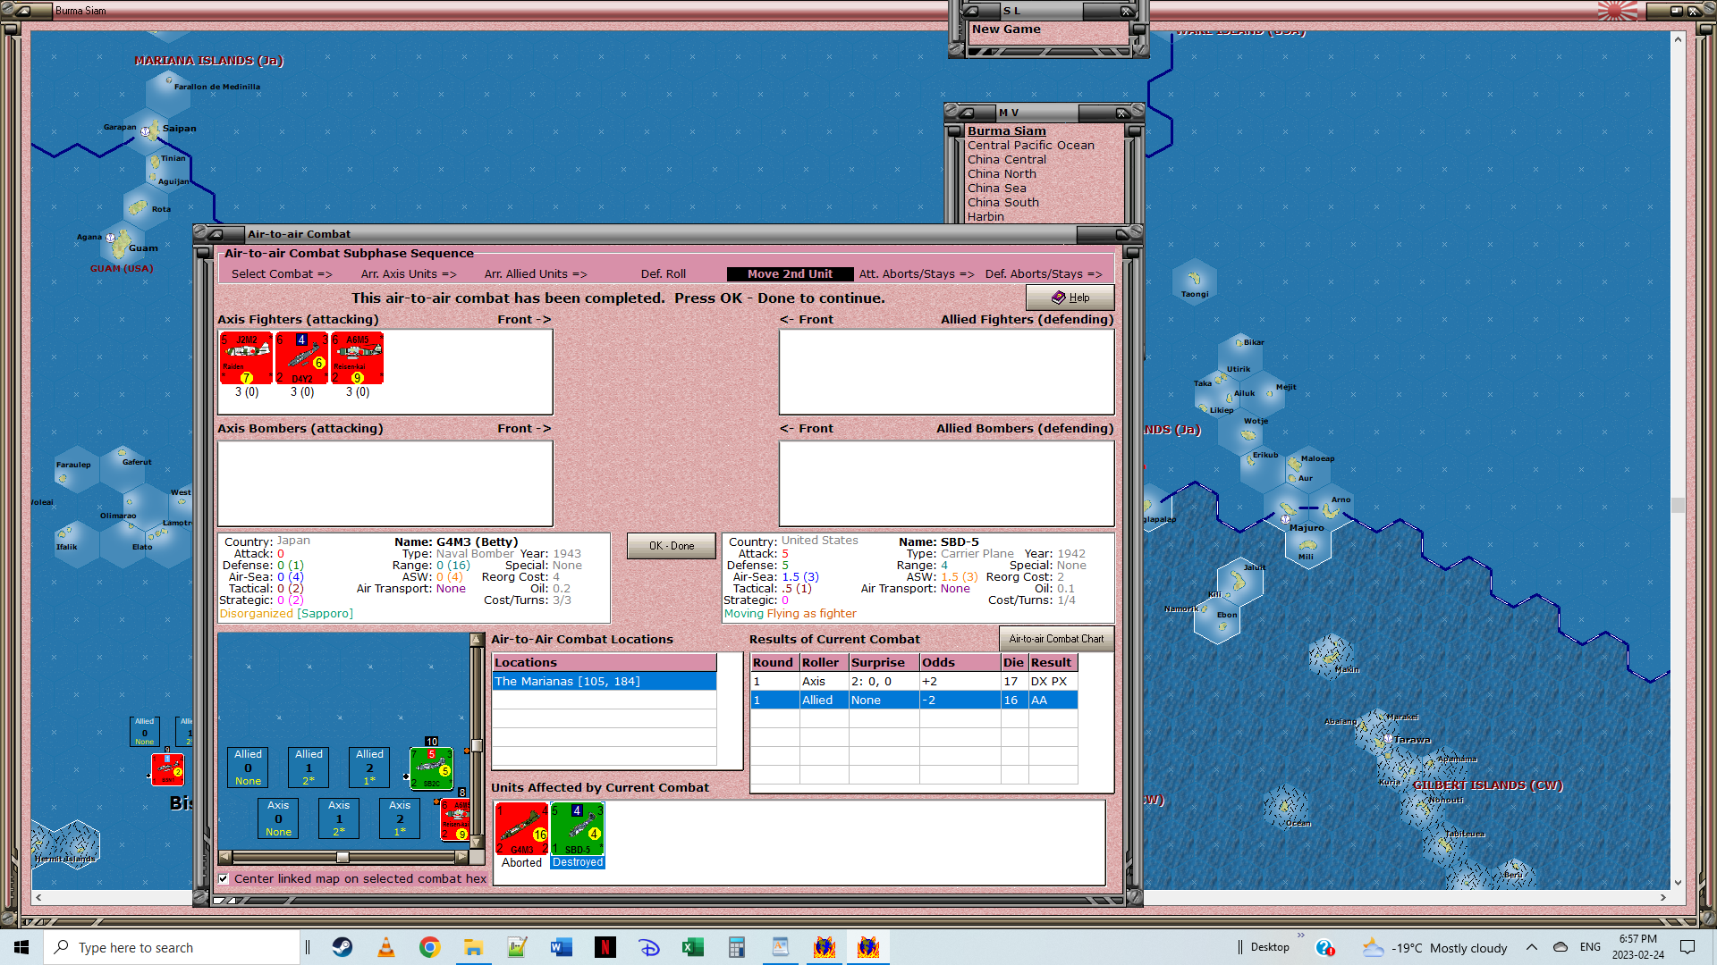Click the aborted G4M3 Betty unit
1717x965 pixels.
click(x=521, y=828)
